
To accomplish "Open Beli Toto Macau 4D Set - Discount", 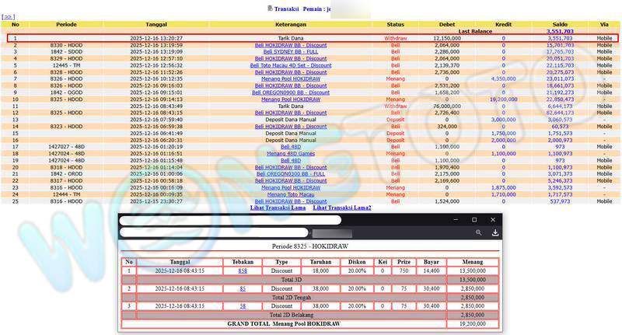I will point(291,65).
